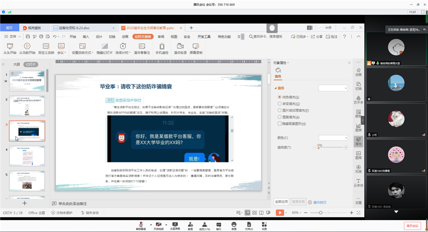Expand 设置放映方式 dropdown

(x=82, y=53)
